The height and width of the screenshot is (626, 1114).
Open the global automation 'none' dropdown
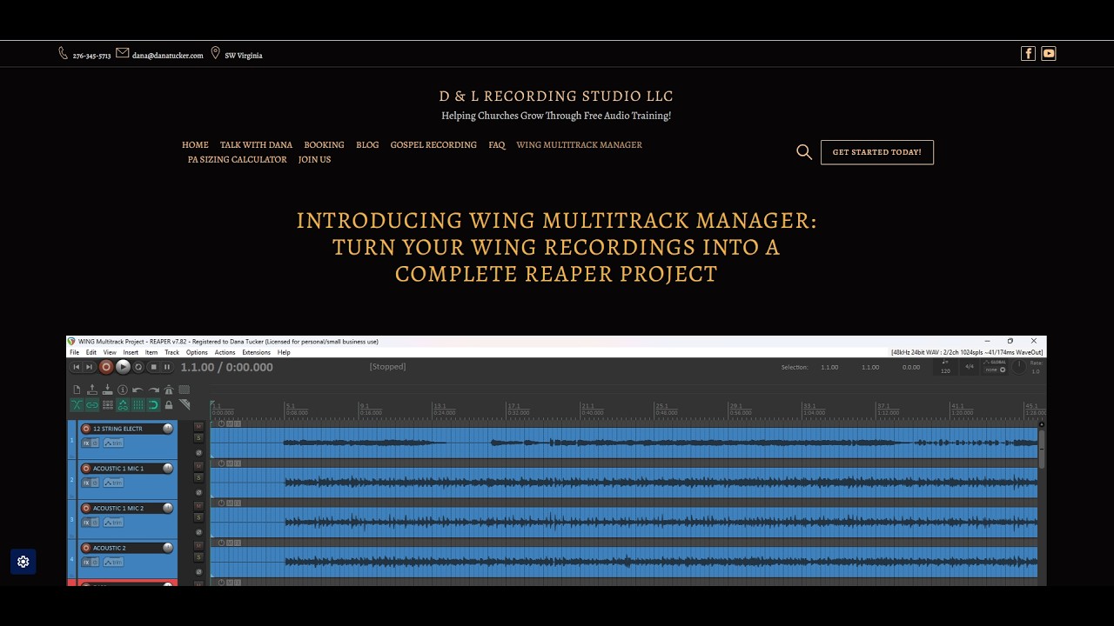[996, 370]
